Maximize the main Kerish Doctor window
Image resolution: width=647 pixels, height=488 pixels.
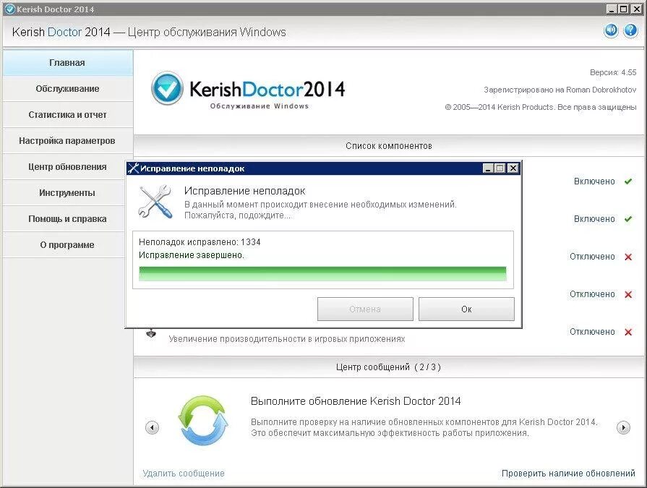pos(624,9)
